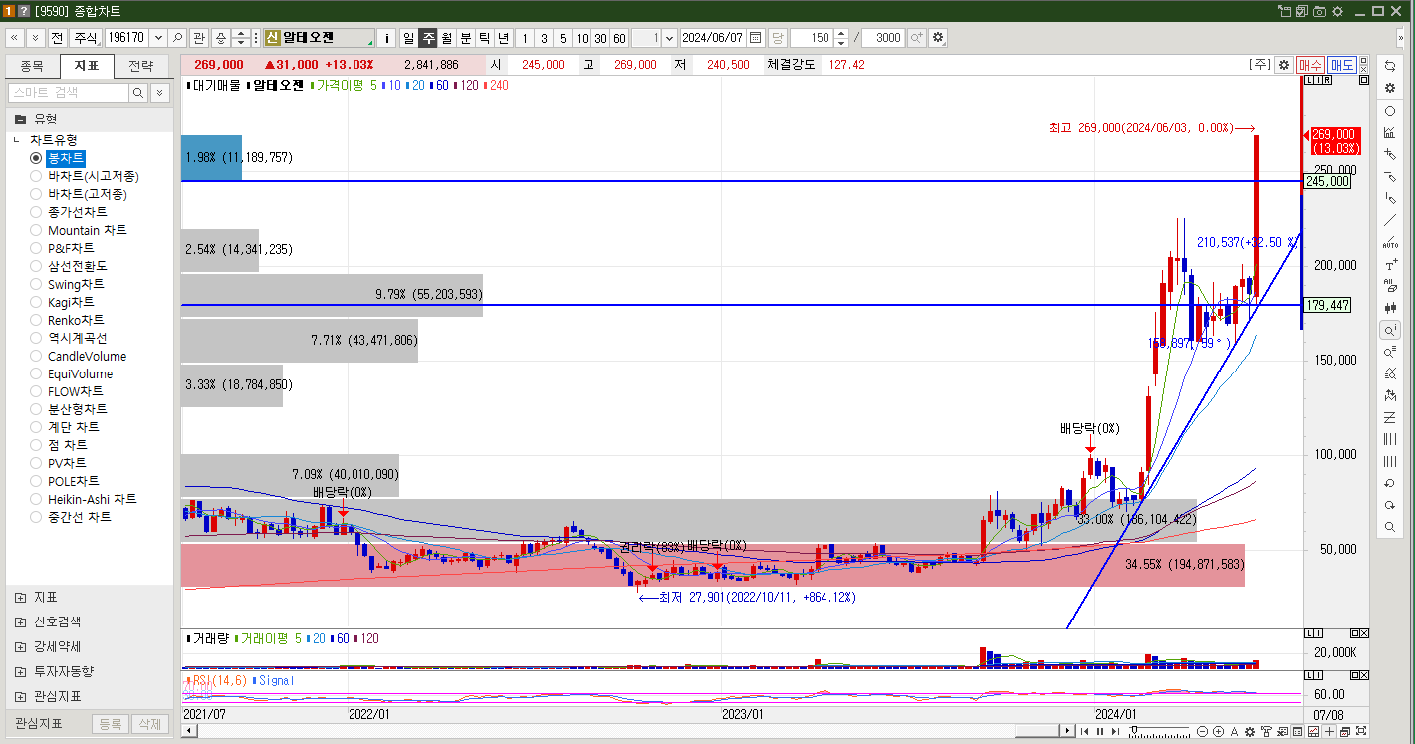Select the 일 (daily) period button
This screenshot has height=744, width=1415.
[408, 38]
